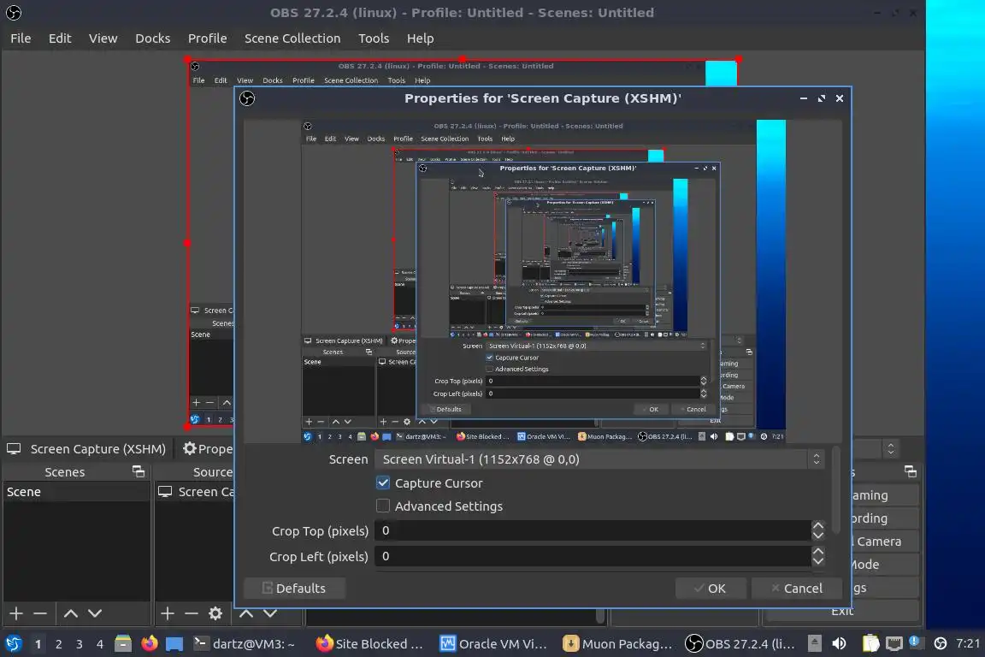985x657 pixels.
Task: Click the screen capture preview in Properties
Action: point(543,281)
